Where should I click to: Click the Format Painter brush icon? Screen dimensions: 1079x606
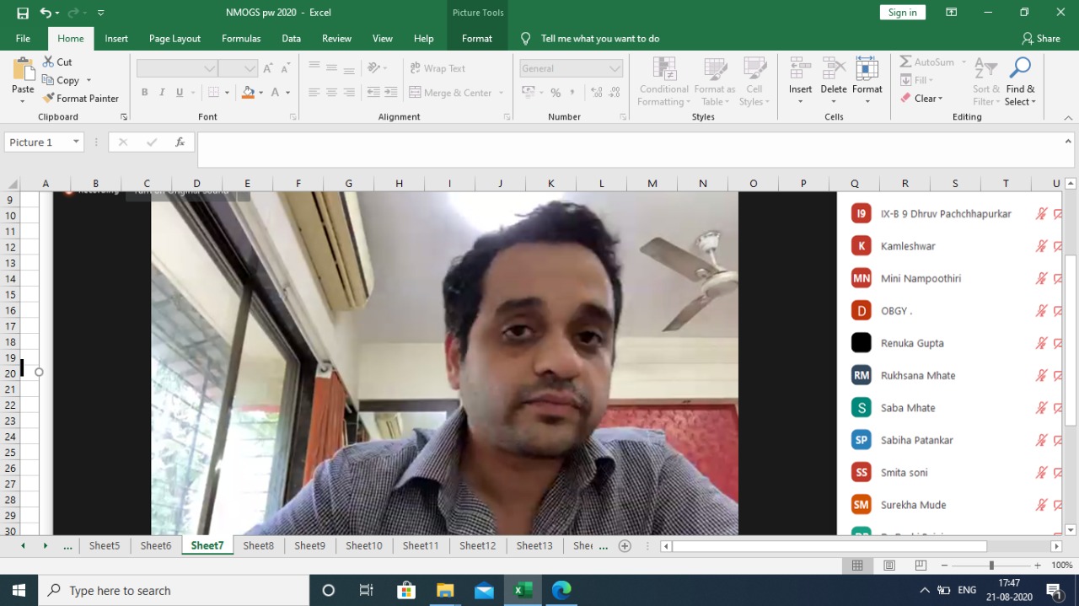pos(49,99)
